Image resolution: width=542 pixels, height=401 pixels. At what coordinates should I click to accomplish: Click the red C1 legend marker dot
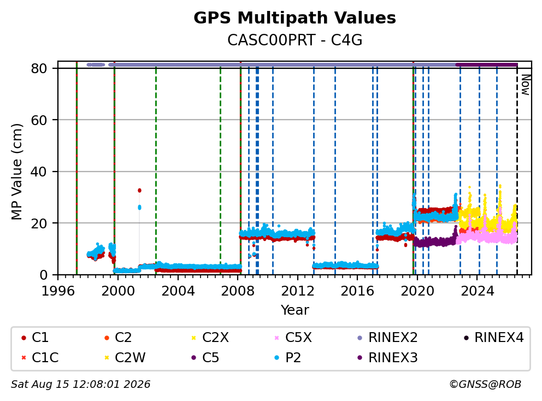[23, 338]
